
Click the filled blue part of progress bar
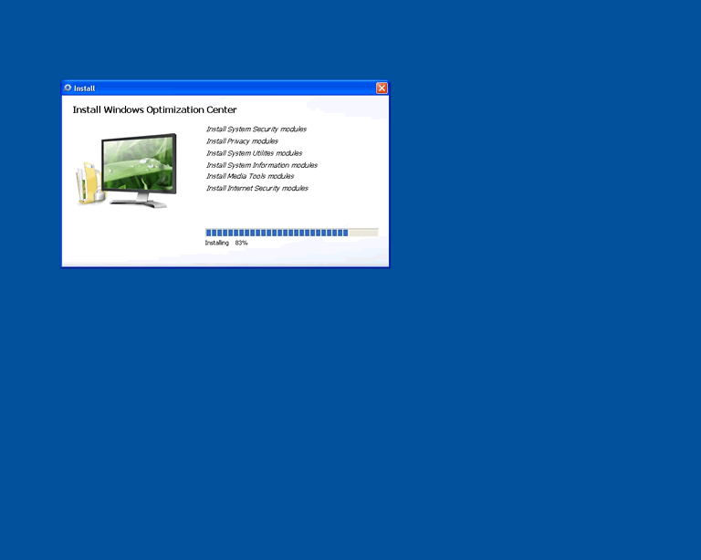[x=276, y=233]
